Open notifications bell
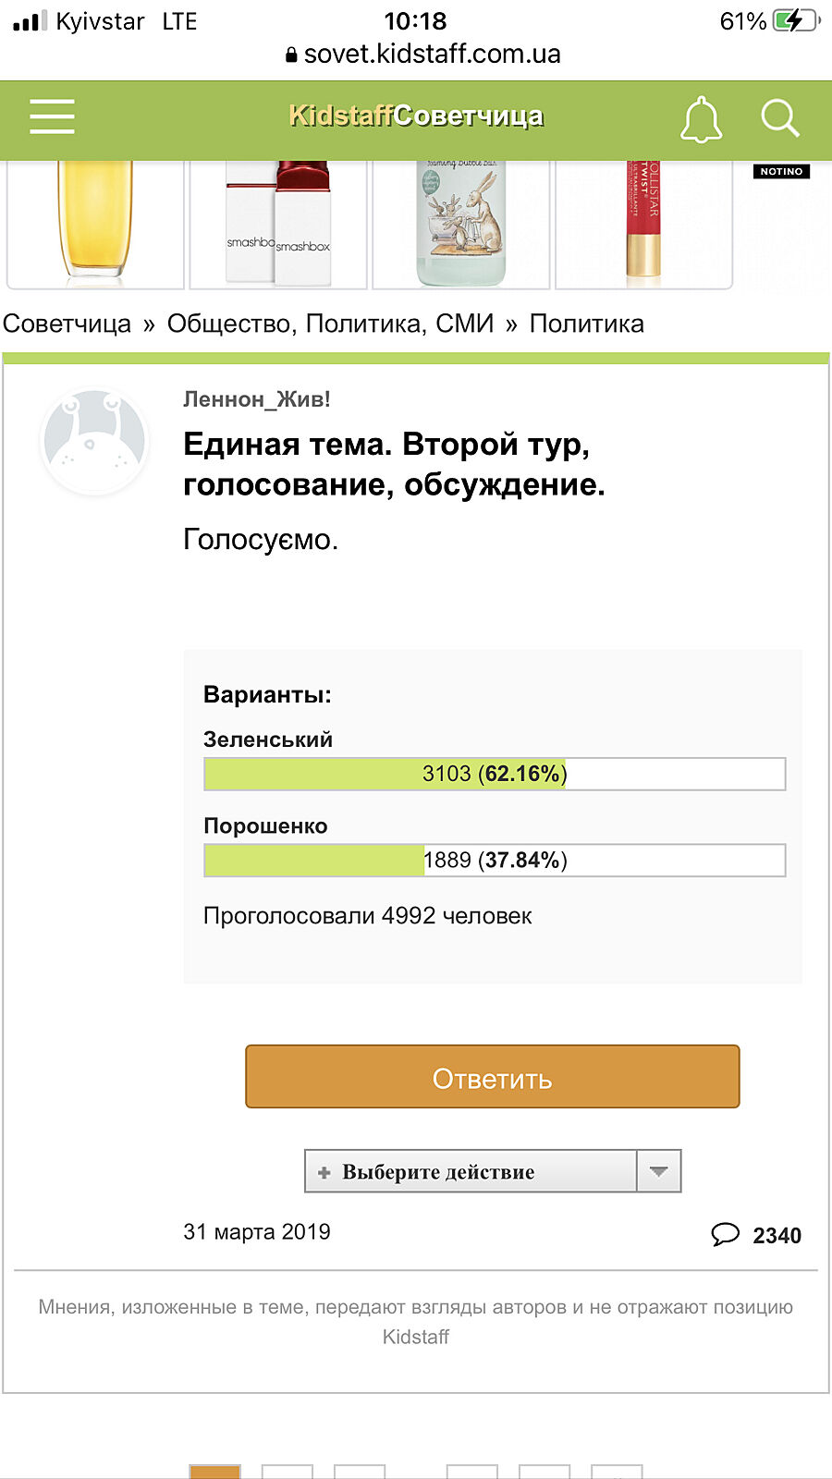 click(x=701, y=119)
